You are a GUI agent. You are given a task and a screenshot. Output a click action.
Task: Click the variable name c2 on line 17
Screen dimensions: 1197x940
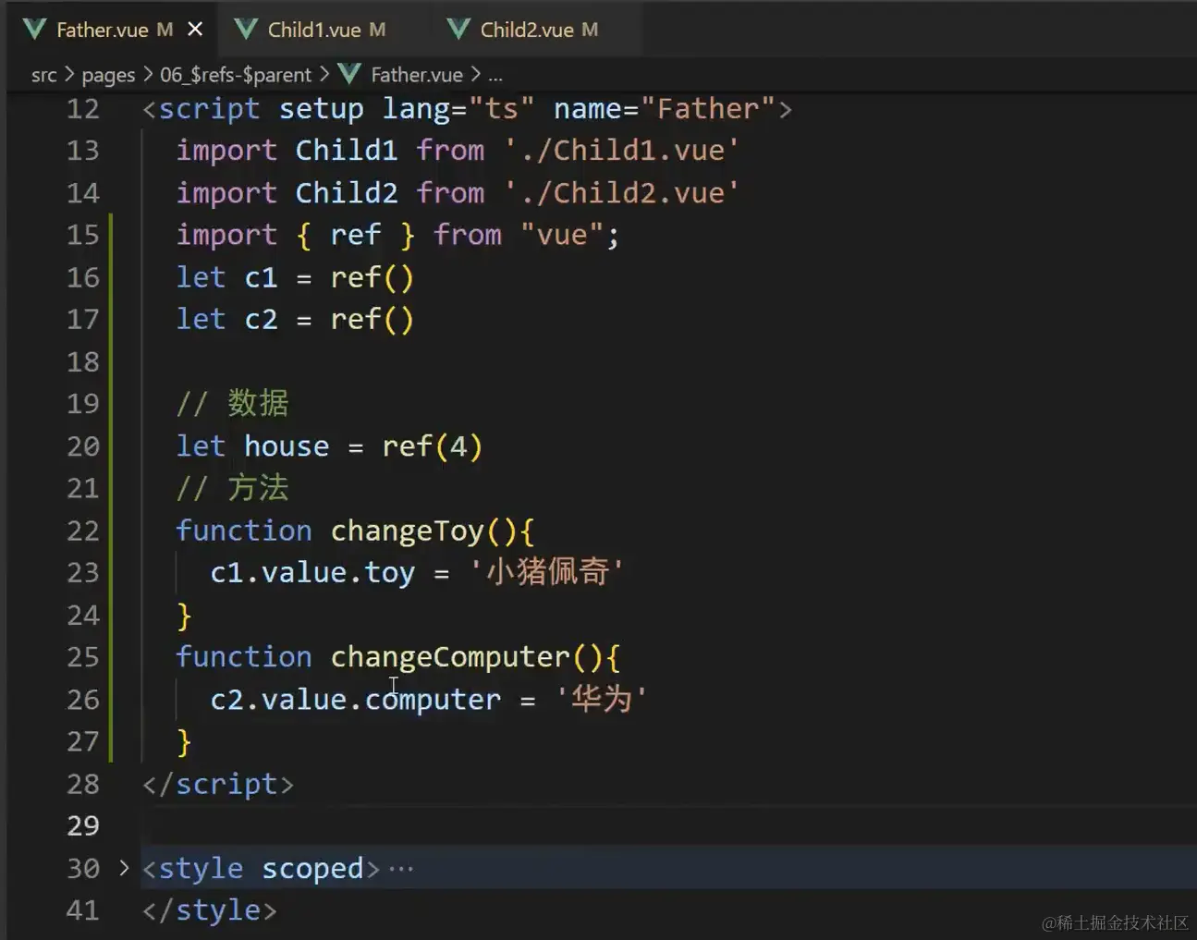click(x=261, y=320)
